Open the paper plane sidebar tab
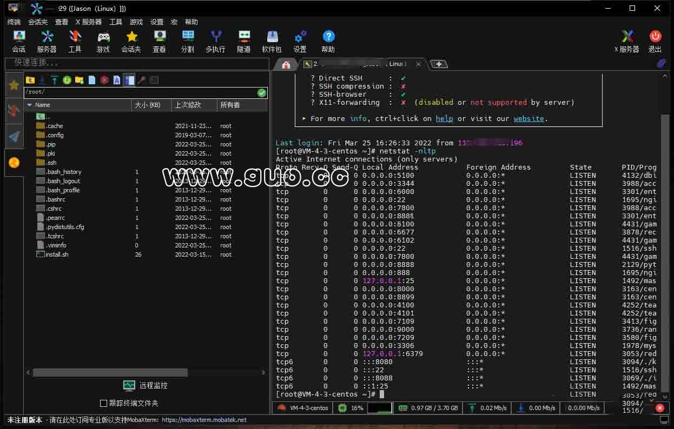Viewport: 674px width, 429px height. point(14,136)
